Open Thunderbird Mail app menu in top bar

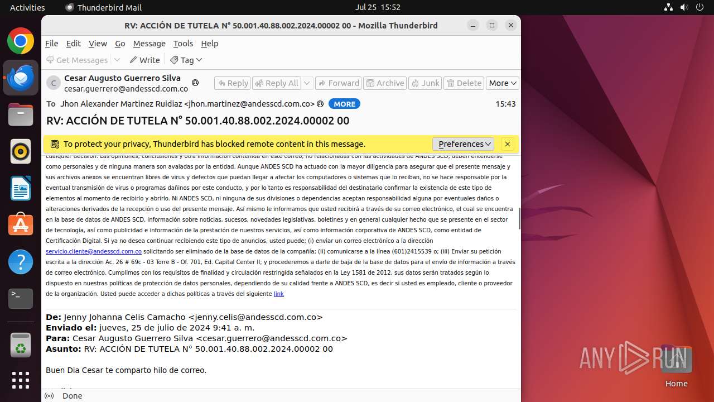(x=103, y=7)
